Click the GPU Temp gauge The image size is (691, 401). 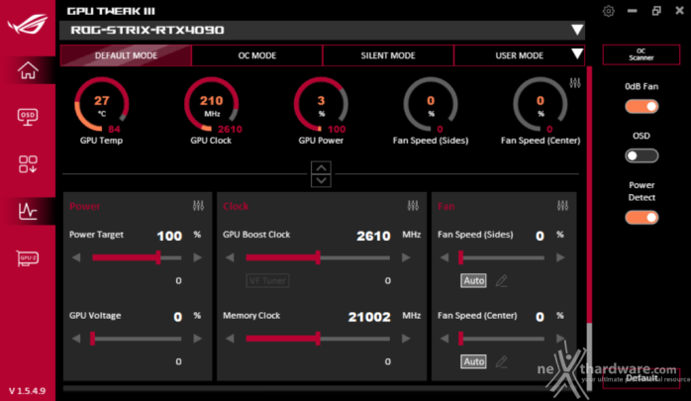pyautogui.click(x=101, y=105)
